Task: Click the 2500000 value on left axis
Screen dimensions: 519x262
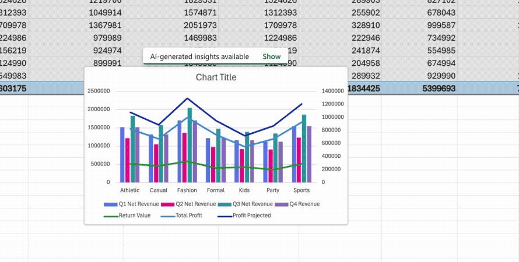Action: click(x=99, y=91)
